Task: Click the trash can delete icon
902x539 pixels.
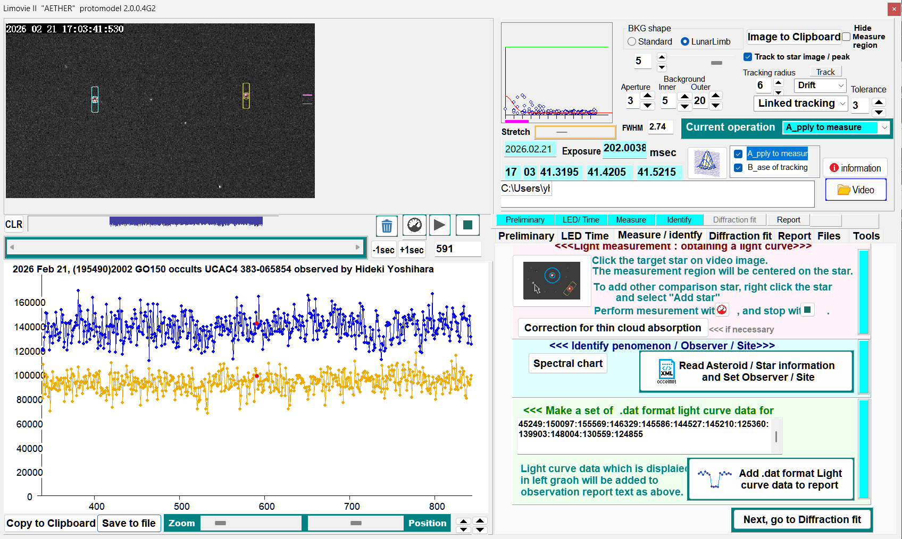Action: click(x=387, y=226)
